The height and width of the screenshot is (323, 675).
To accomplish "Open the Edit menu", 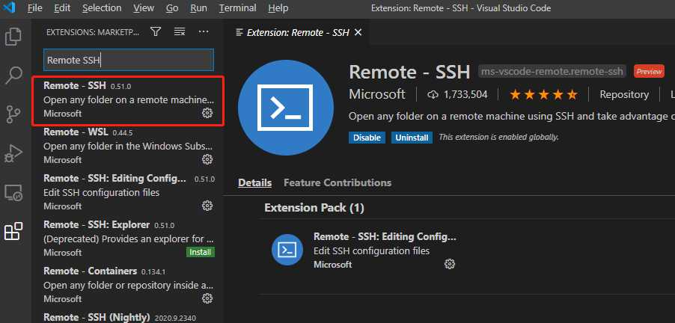I will 62,7.
